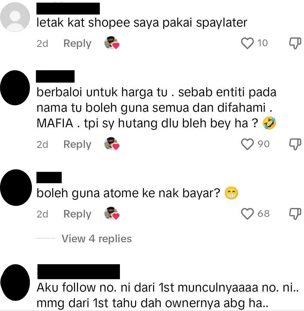Viewport: 304px width, 311px height.
Task: Tap creator-liked badge under spaylater comment
Action: (112, 43)
